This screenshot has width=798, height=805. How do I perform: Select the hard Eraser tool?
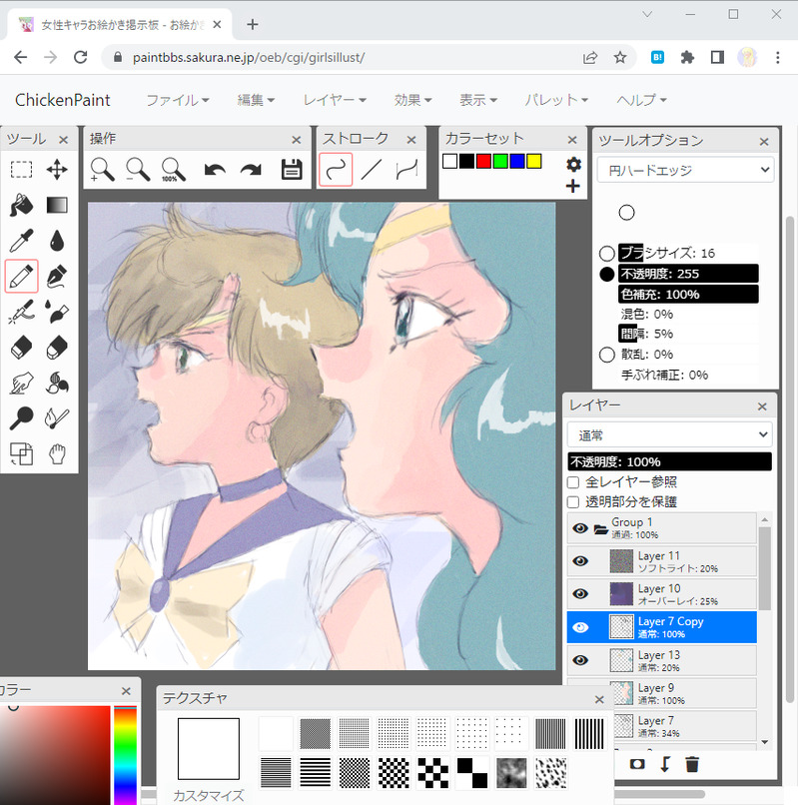click(x=21, y=348)
